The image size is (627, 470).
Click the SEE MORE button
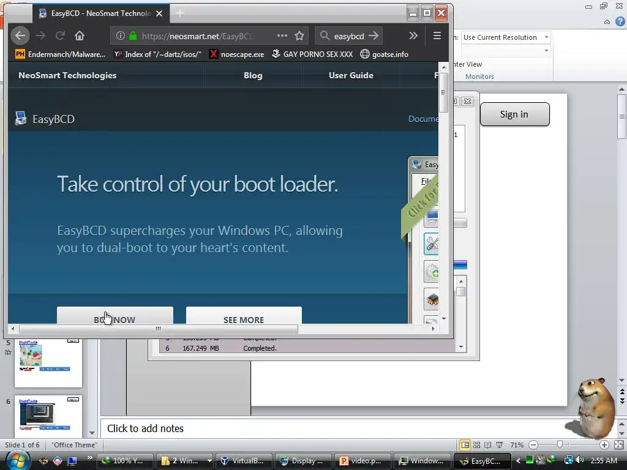point(244,315)
